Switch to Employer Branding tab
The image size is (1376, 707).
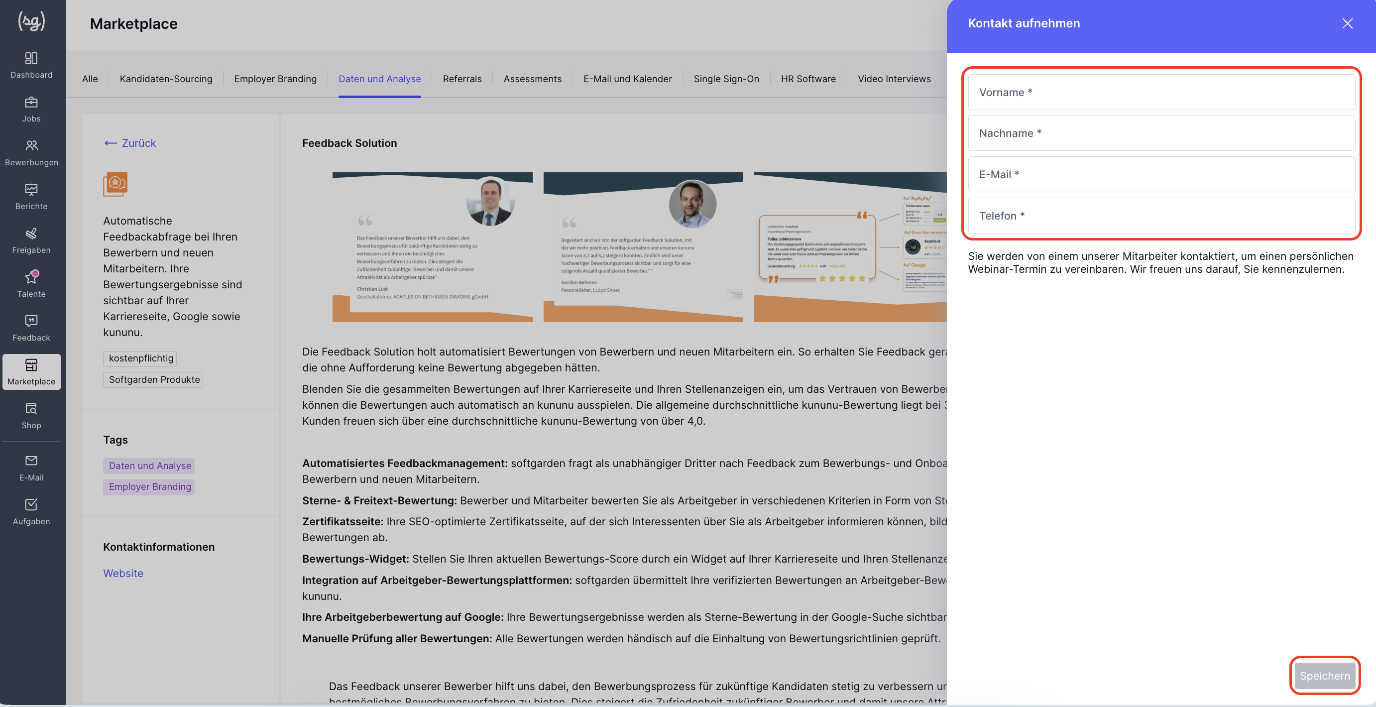click(x=275, y=79)
